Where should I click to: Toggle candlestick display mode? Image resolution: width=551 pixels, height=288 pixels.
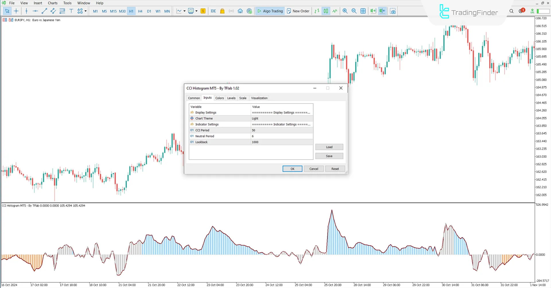[326, 11]
